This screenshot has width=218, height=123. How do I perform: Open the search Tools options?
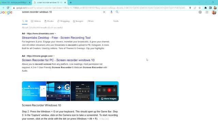[x=116, y=21]
